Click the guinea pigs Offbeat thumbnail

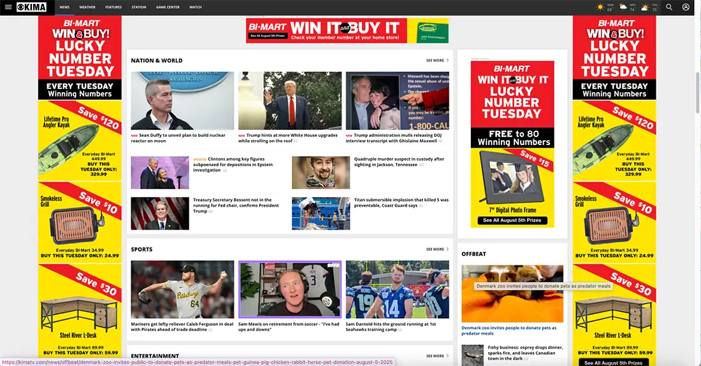(x=512, y=293)
